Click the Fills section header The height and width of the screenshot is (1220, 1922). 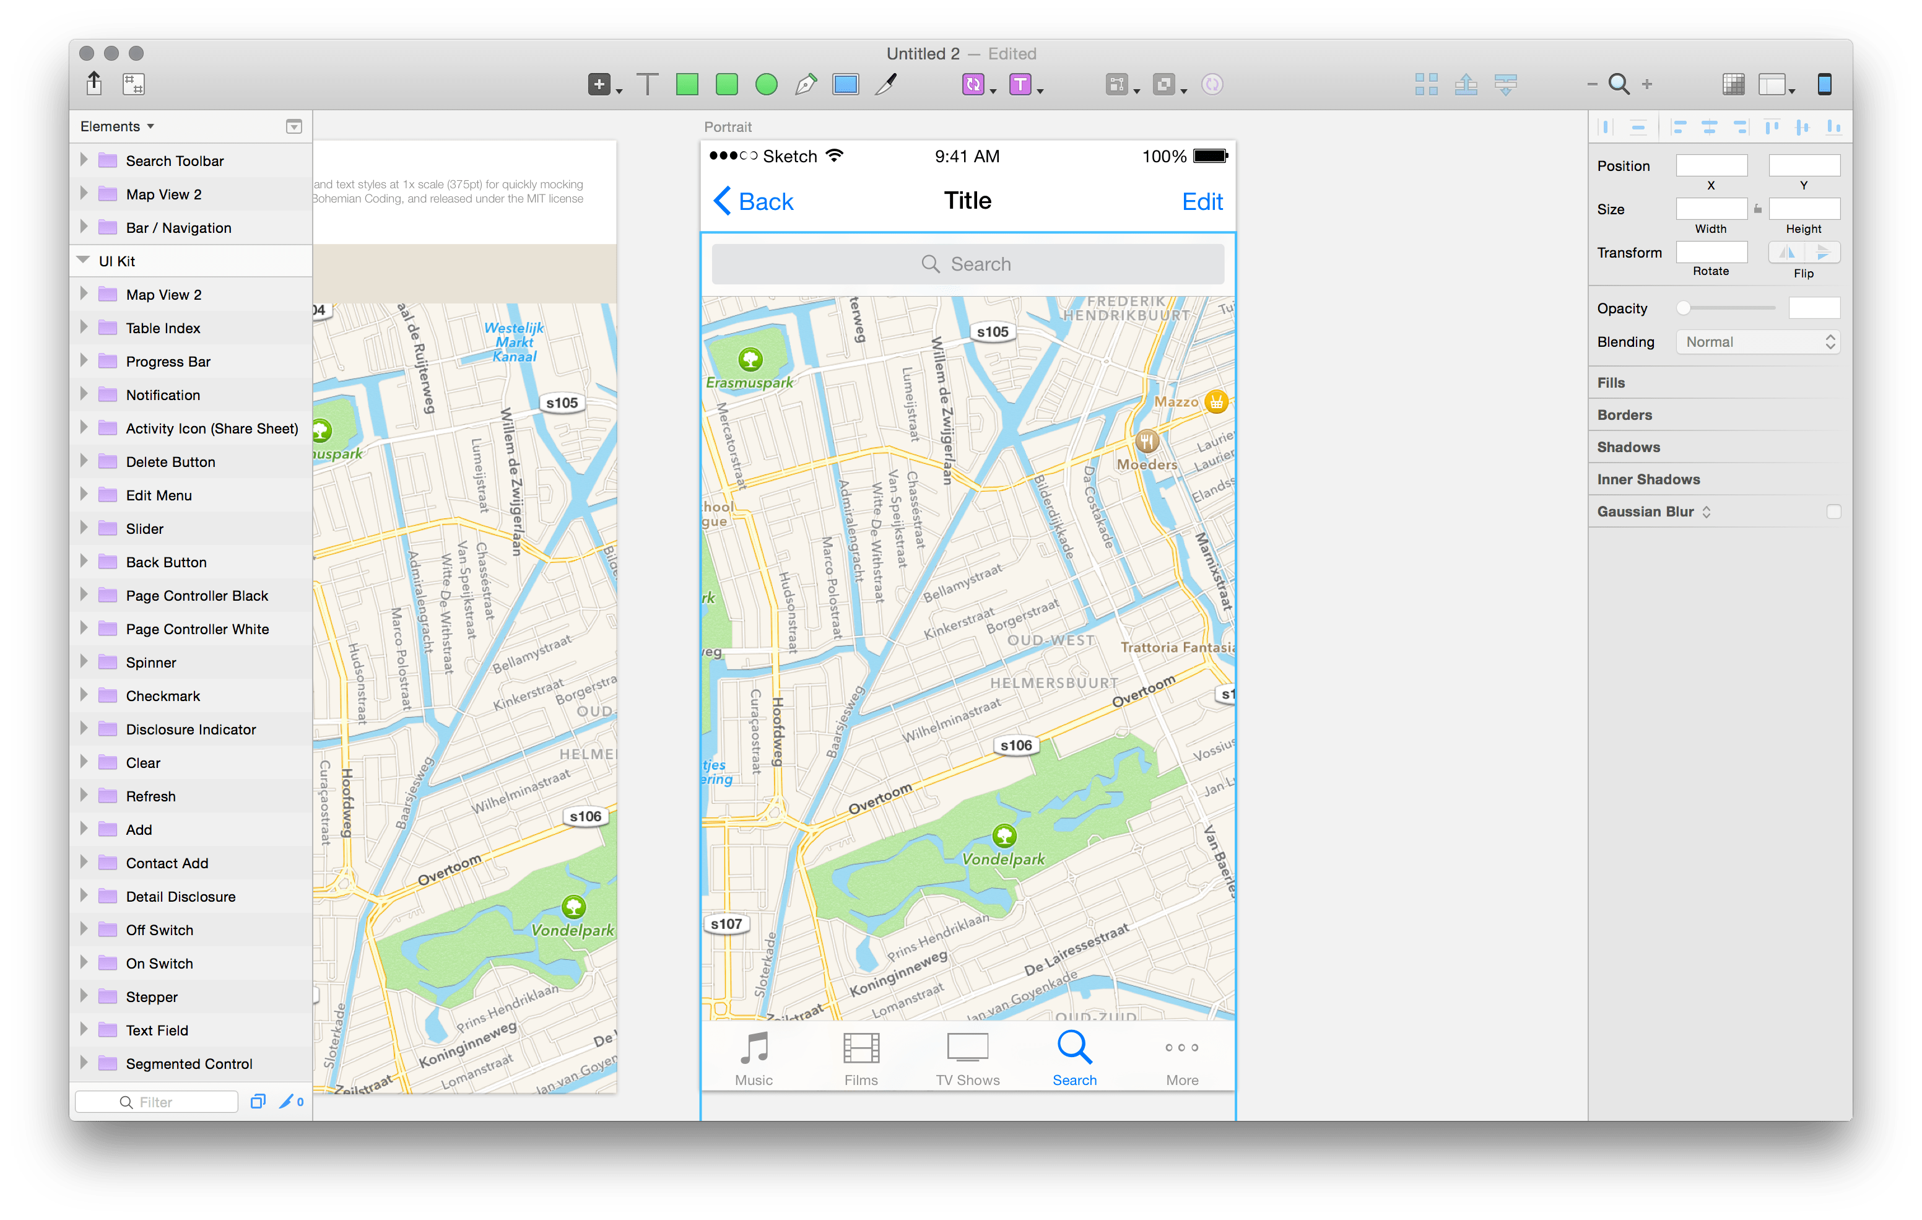(x=1611, y=383)
